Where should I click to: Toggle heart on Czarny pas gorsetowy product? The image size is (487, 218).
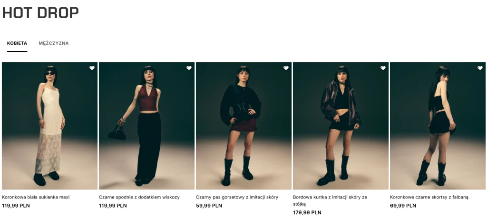286,68
